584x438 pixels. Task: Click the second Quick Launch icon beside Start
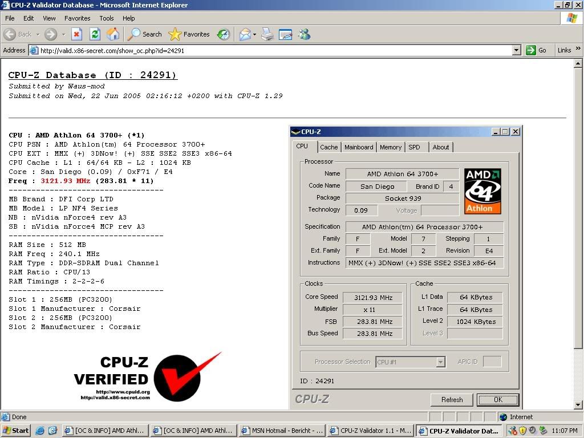53,431
